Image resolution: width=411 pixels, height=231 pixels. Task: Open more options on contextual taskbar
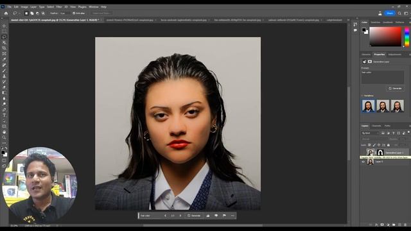pos(232,216)
